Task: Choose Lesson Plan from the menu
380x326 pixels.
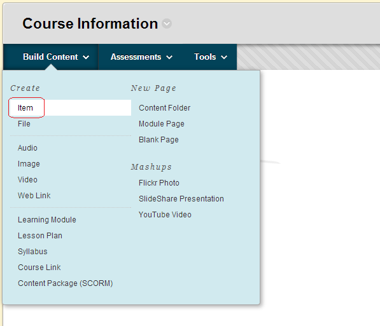Action: tap(40, 236)
